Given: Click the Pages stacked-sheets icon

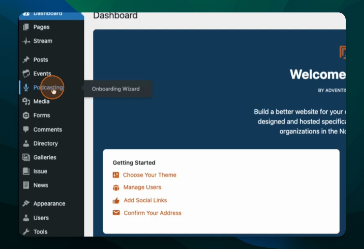Looking at the screenshot, I should (x=26, y=27).
